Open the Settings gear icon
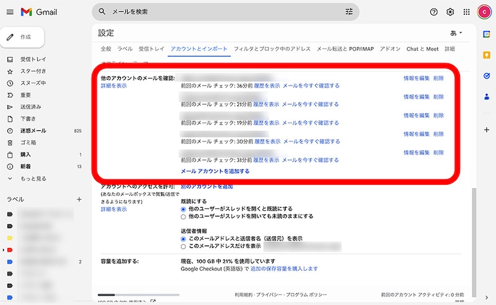Image resolution: width=496 pixels, height=305 pixels. [x=450, y=12]
